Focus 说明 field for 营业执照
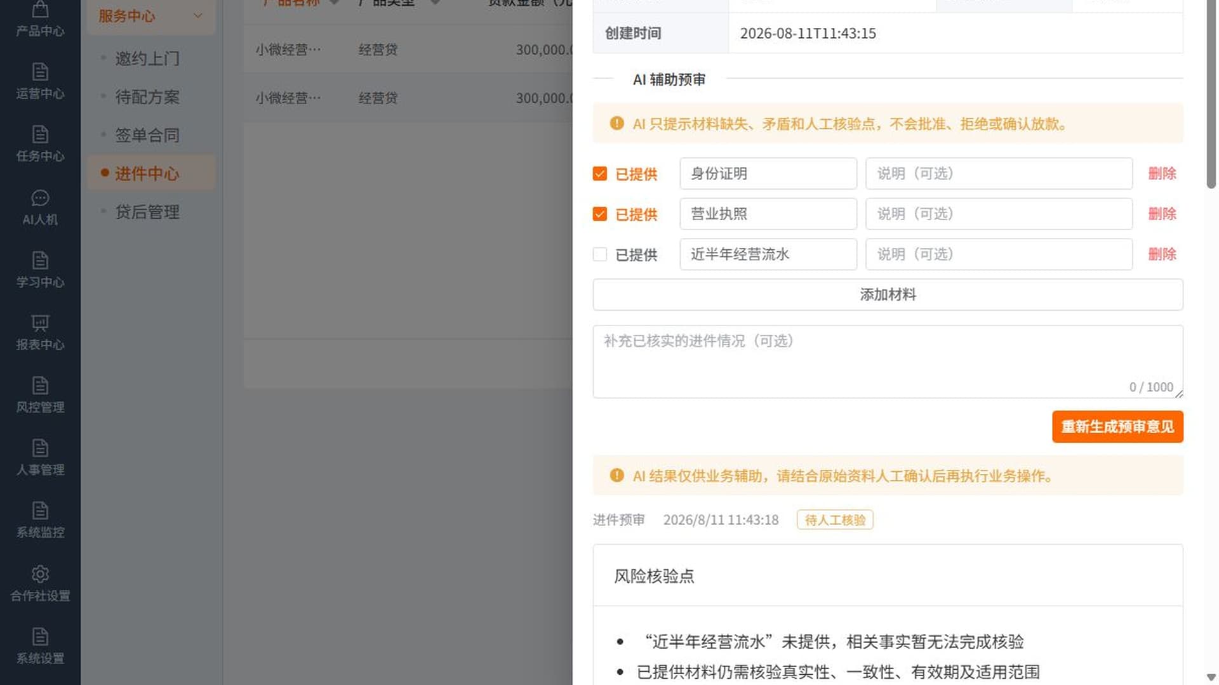The width and height of the screenshot is (1219, 685). (x=999, y=214)
